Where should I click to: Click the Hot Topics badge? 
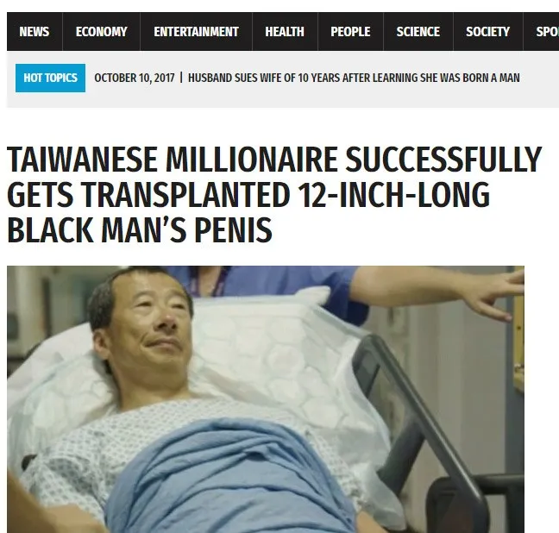[50, 78]
